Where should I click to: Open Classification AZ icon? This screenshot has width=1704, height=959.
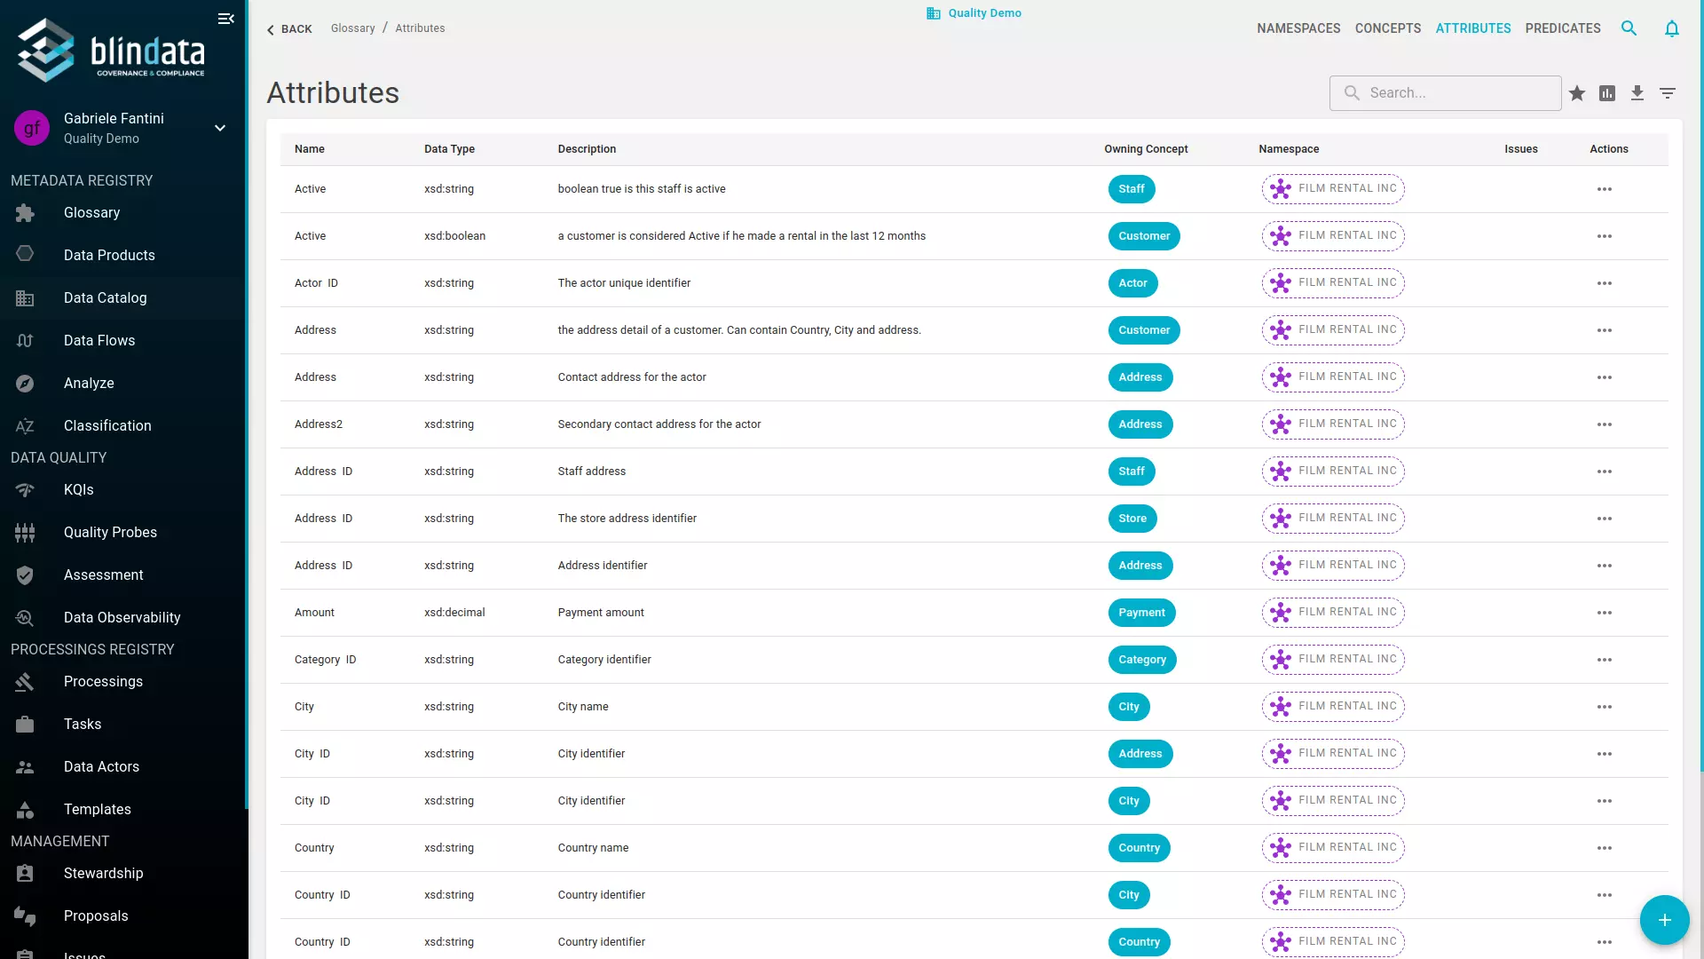[25, 426]
